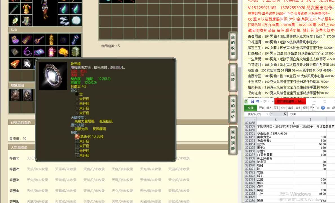Open the Undo history dropdown arrow
The image size is (335, 203).
click(261, 101)
